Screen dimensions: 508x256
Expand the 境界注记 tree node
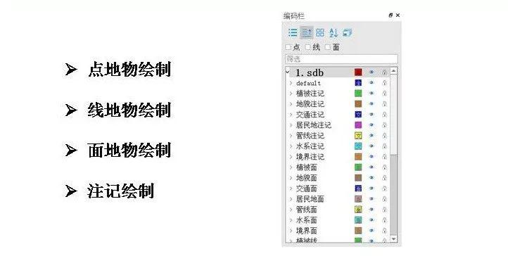coord(291,157)
